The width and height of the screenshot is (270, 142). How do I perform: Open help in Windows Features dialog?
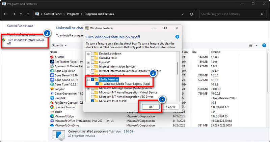177,37
